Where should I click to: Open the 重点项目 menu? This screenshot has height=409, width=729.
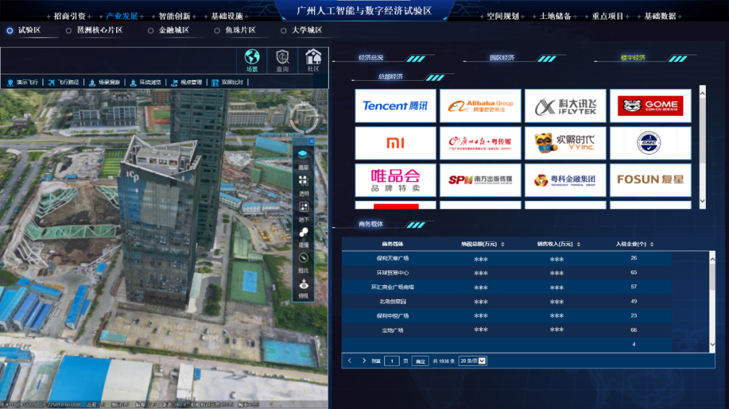(607, 16)
